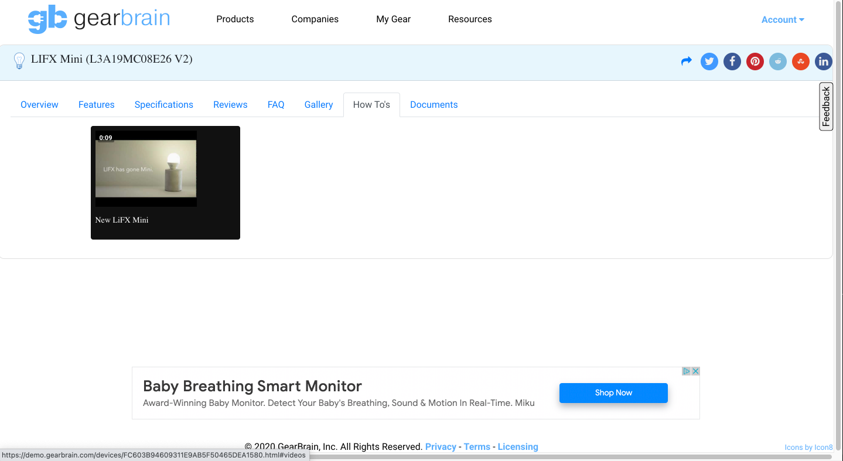Share on Twitter icon
The height and width of the screenshot is (461, 843).
point(709,61)
